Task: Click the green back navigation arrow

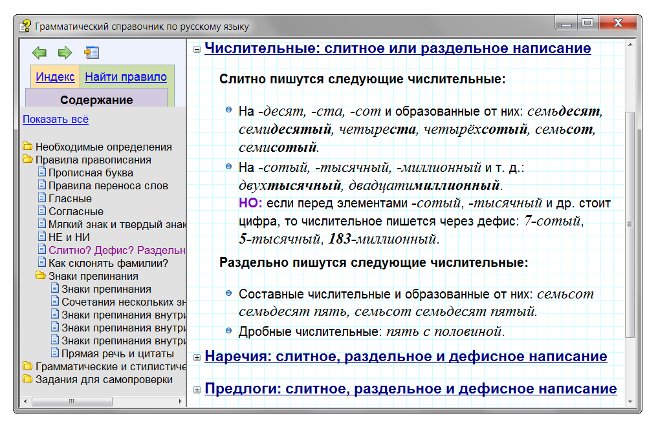Action: [x=41, y=52]
